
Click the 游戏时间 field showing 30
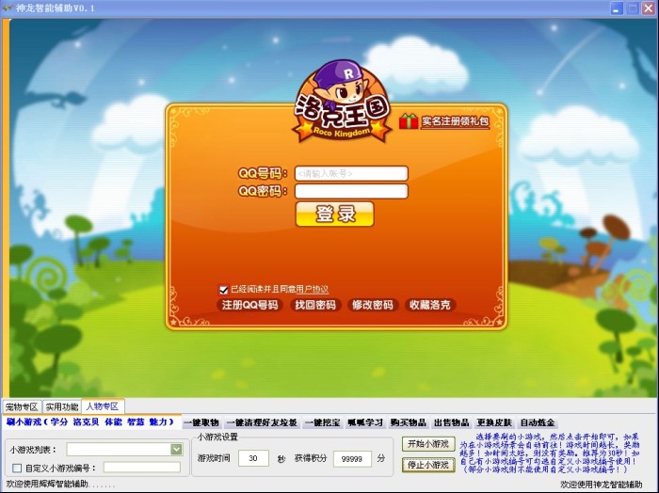[x=253, y=458]
